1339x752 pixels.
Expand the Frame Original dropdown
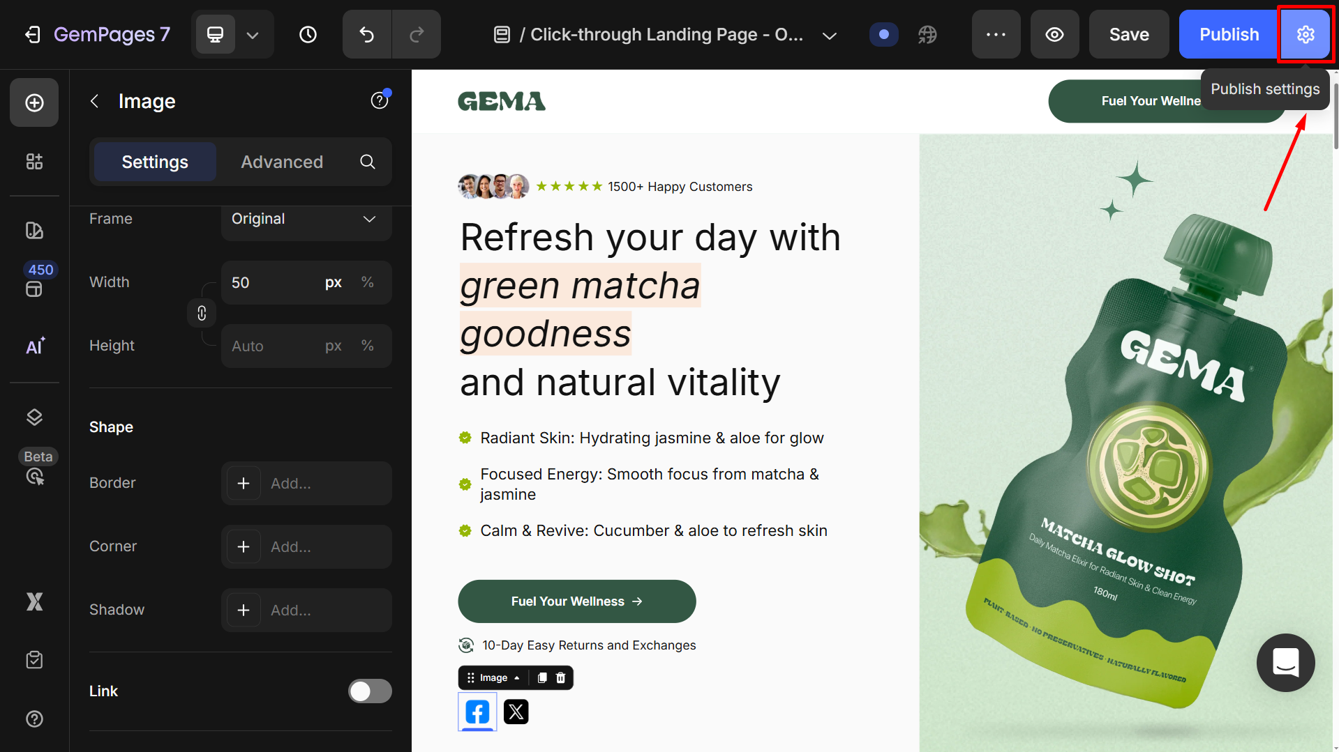tap(306, 219)
